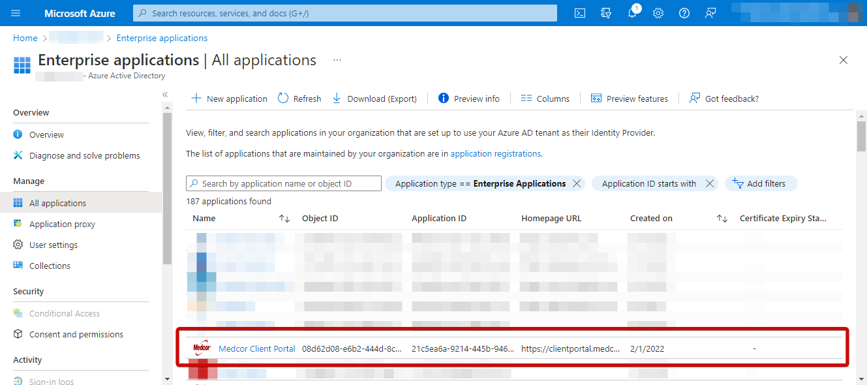Go to Overview in the sidebar

pos(46,135)
